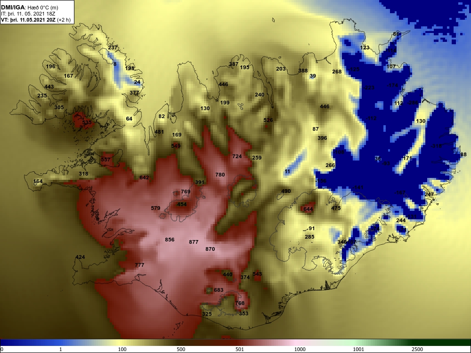Click the 481 value label

tap(159, 132)
